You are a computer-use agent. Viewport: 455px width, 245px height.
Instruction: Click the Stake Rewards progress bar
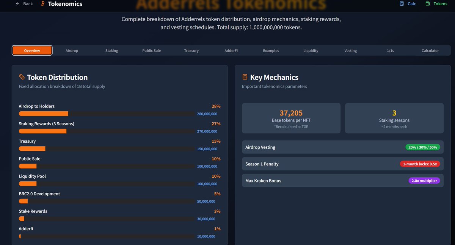(x=107, y=218)
